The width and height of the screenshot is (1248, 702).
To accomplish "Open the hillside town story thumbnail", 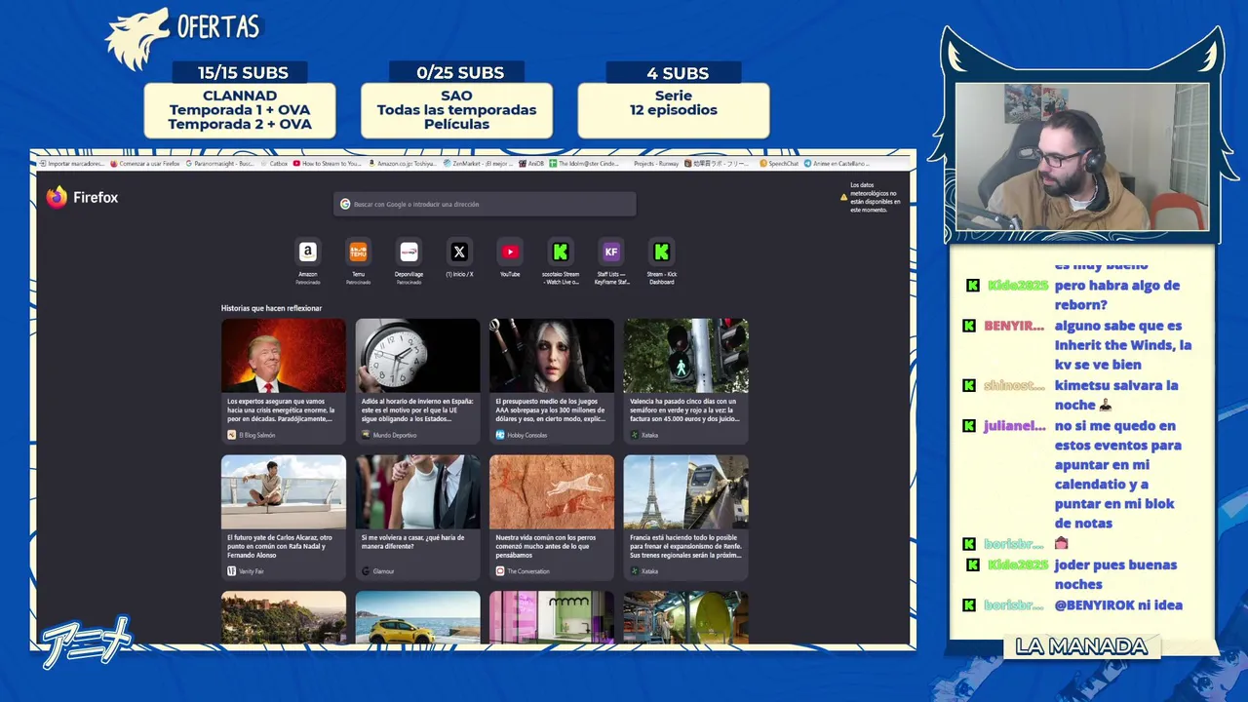I will (x=283, y=617).
